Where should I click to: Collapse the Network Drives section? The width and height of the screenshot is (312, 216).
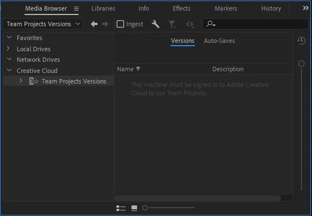click(x=9, y=59)
